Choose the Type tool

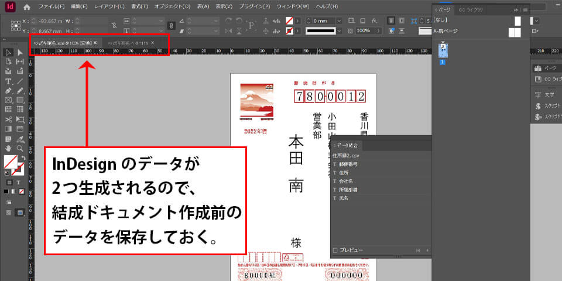tap(9, 81)
